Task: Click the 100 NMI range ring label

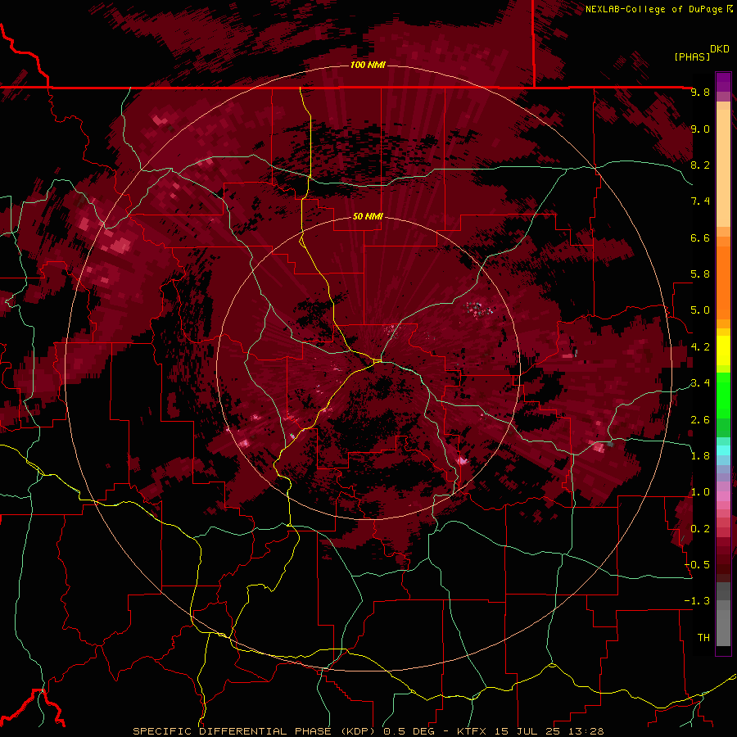Action: pos(368,65)
